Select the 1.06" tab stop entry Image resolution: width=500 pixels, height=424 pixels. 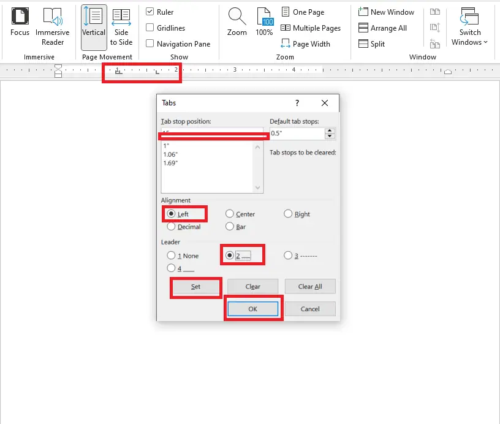(170, 154)
